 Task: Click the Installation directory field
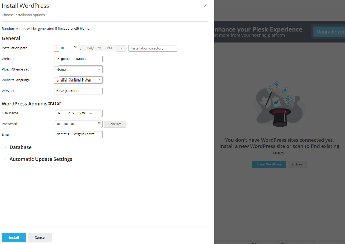point(153,48)
